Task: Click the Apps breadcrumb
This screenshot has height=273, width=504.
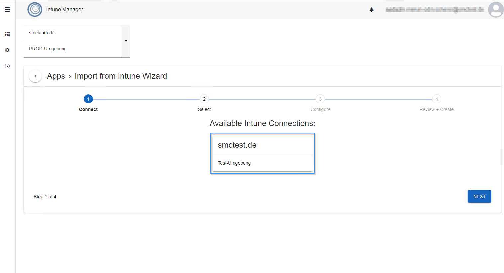Action: (x=56, y=76)
